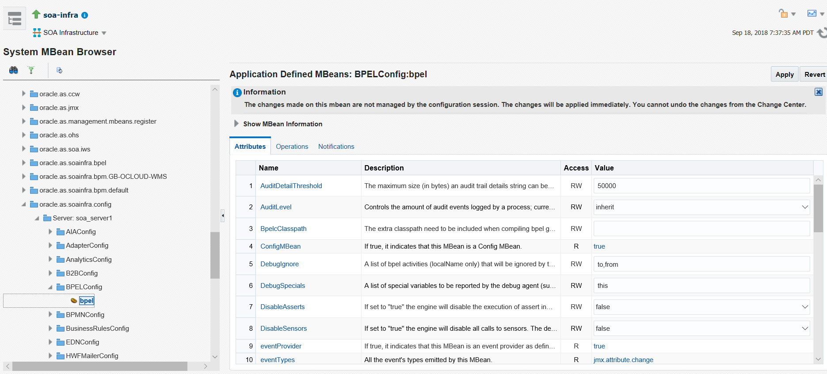Click the filter funnel icon
The height and width of the screenshot is (374, 827).
(31, 70)
